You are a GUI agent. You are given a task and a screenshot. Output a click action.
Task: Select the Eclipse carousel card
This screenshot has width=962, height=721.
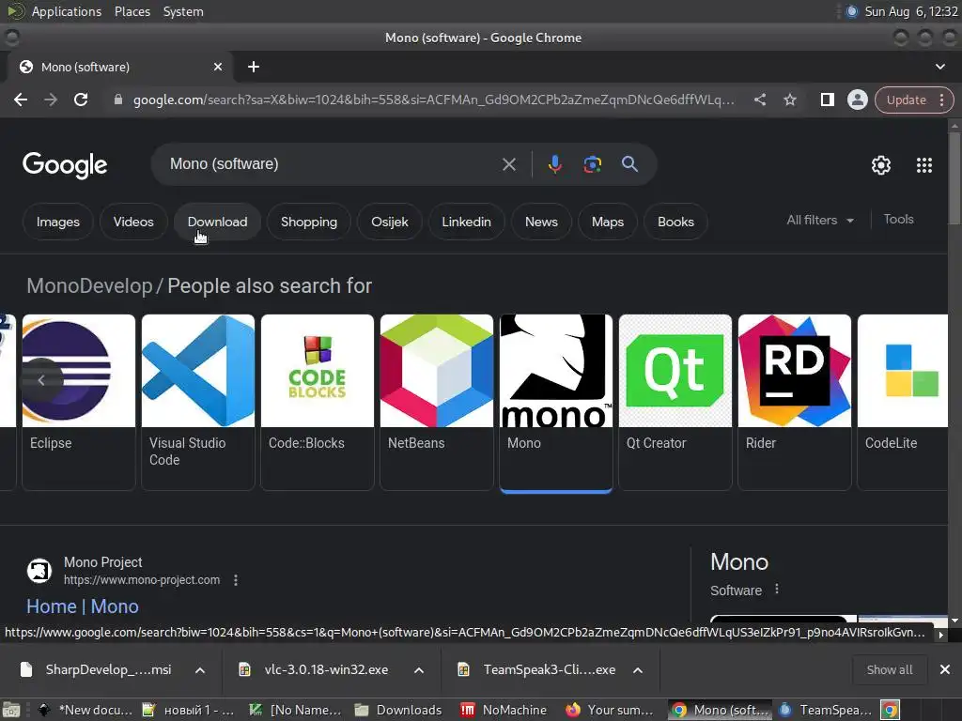coord(79,402)
